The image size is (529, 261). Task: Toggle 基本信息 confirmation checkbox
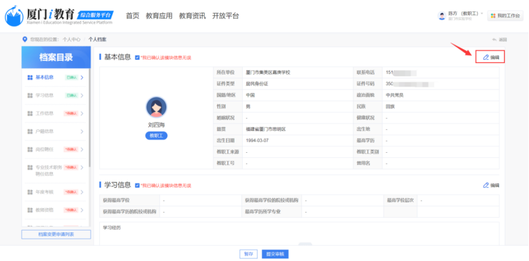[137, 58]
